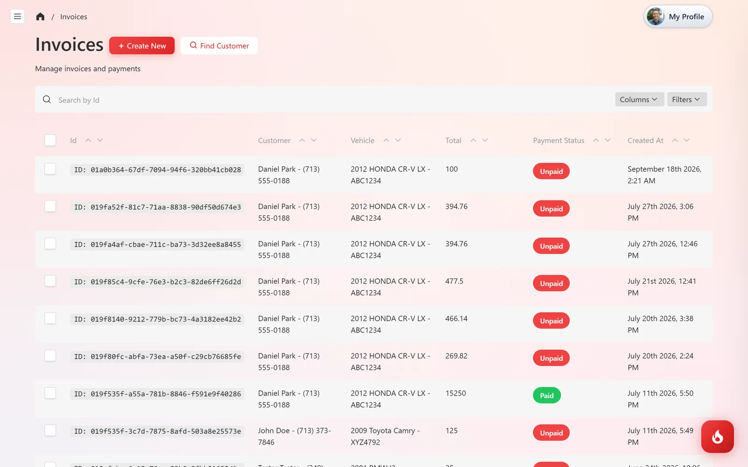
Task: Click Create New invoice button
Action: [x=142, y=46]
